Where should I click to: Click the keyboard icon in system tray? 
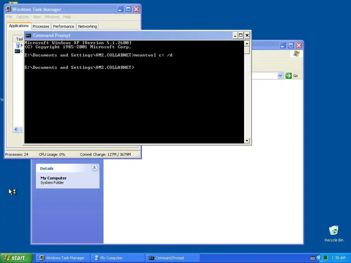pyautogui.click(x=313, y=258)
